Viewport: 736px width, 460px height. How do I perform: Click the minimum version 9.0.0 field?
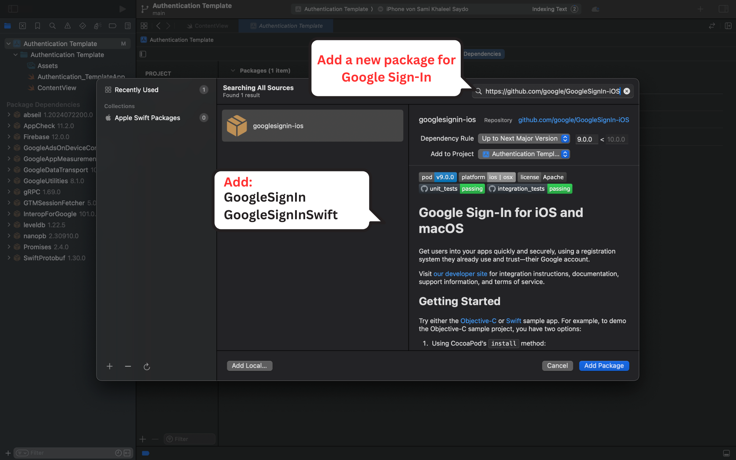586,139
